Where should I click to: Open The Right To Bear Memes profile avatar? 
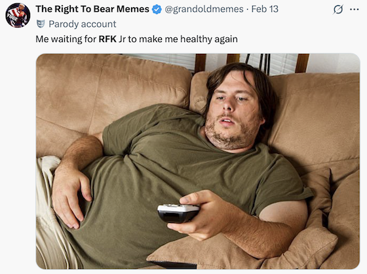18,15
